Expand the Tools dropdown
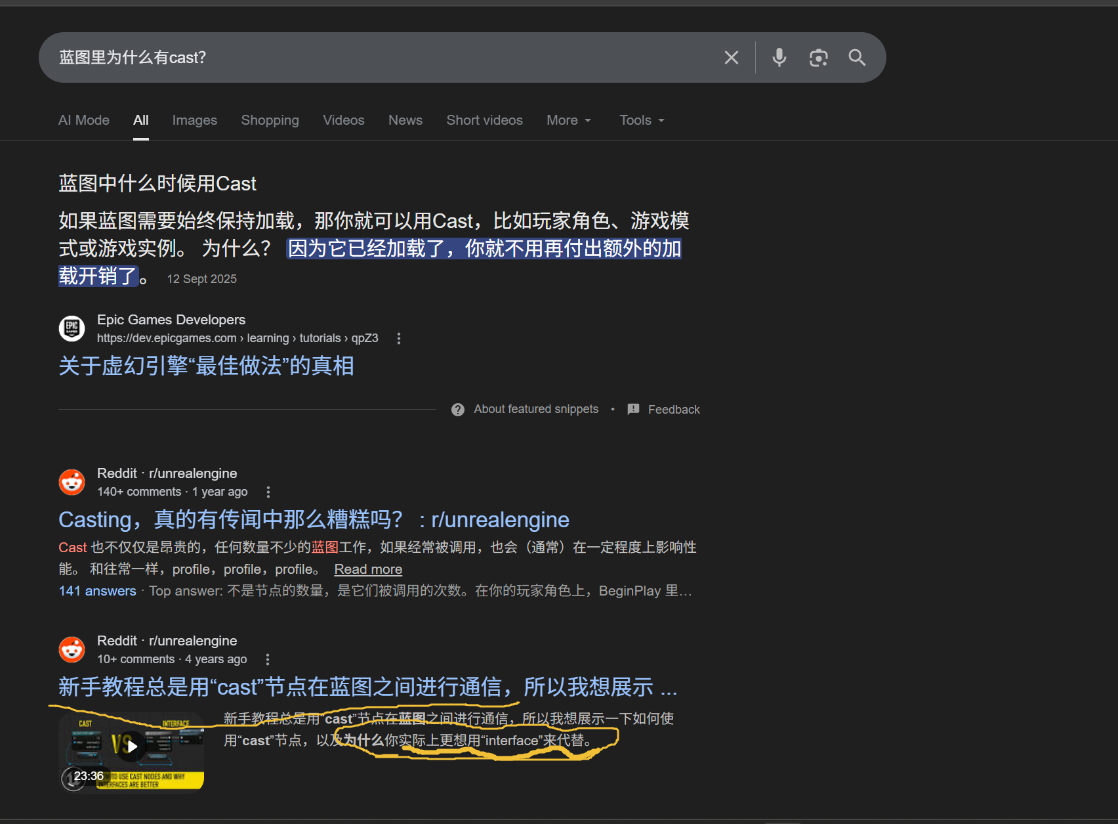Image resolution: width=1118 pixels, height=824 pixels. click(642, 120)
